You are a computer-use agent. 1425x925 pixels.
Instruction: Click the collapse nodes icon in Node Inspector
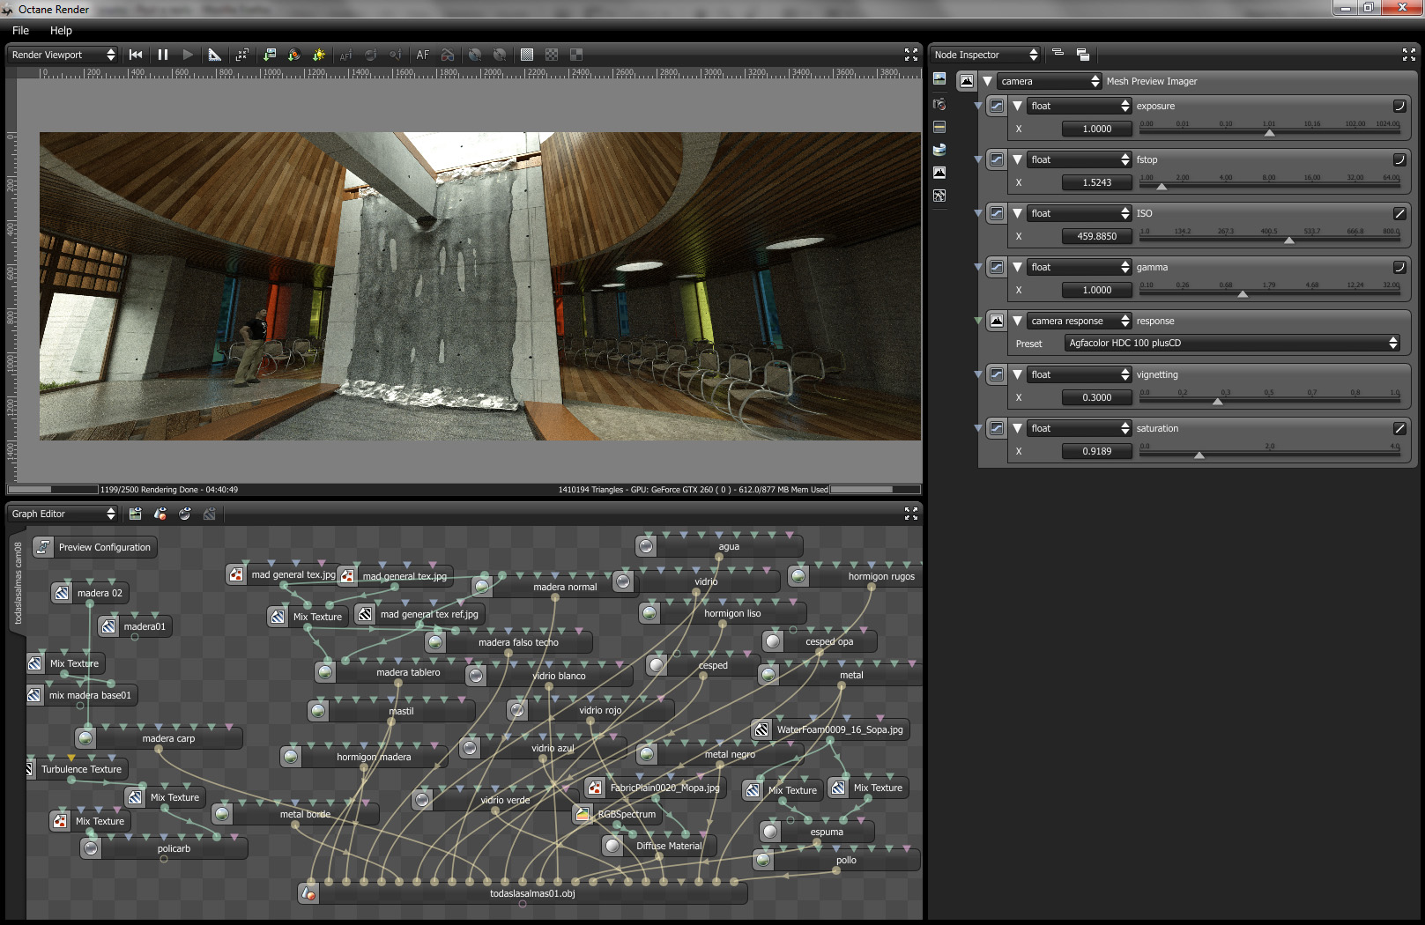1058,54
